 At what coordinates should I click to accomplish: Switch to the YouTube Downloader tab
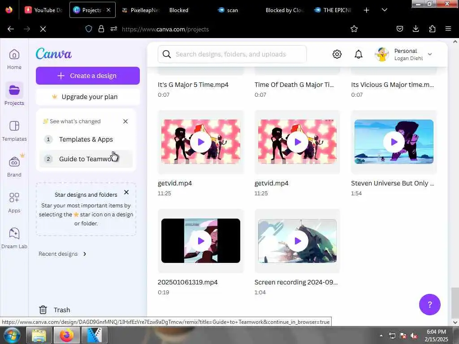click(44, 10)
